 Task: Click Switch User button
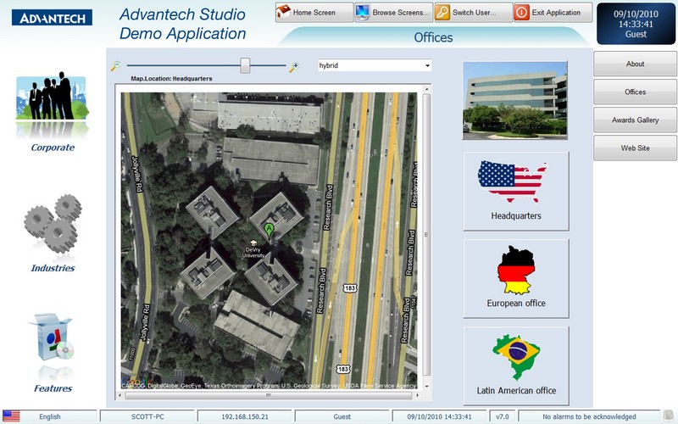474,13
